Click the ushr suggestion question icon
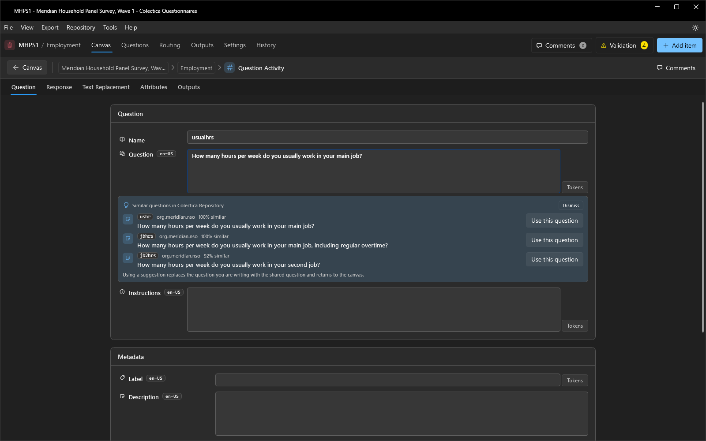 tap(128, 219)
